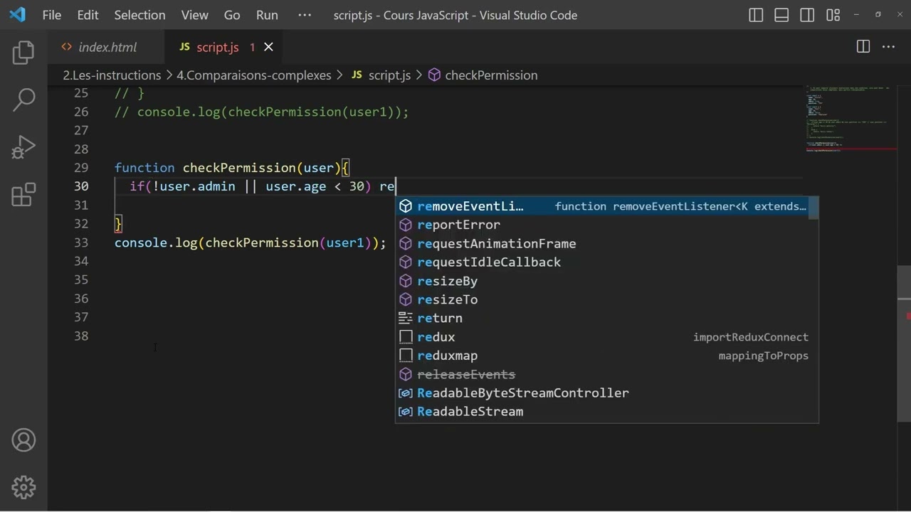Click the commented console.log line 26

(x=262, y=112)
